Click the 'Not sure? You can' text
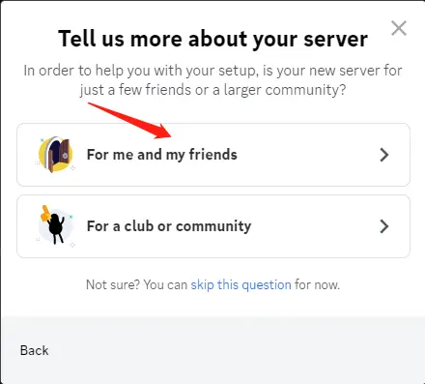This screenshot has height=384, width=425. coord(136,285)
